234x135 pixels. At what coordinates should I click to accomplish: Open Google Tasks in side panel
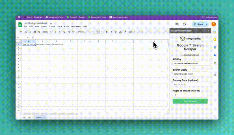[215, 48]
